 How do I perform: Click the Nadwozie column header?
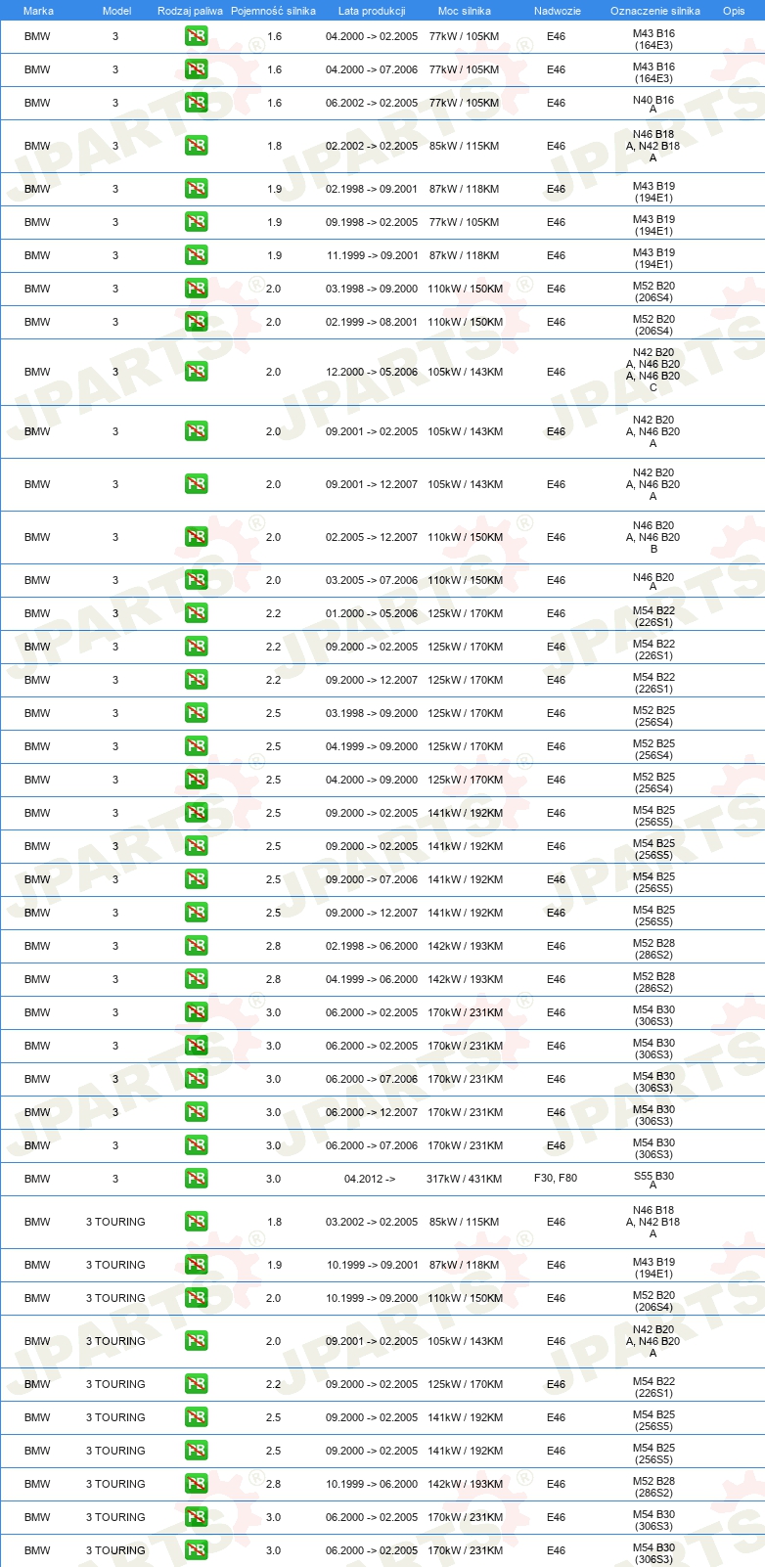(x=558, y=11)
